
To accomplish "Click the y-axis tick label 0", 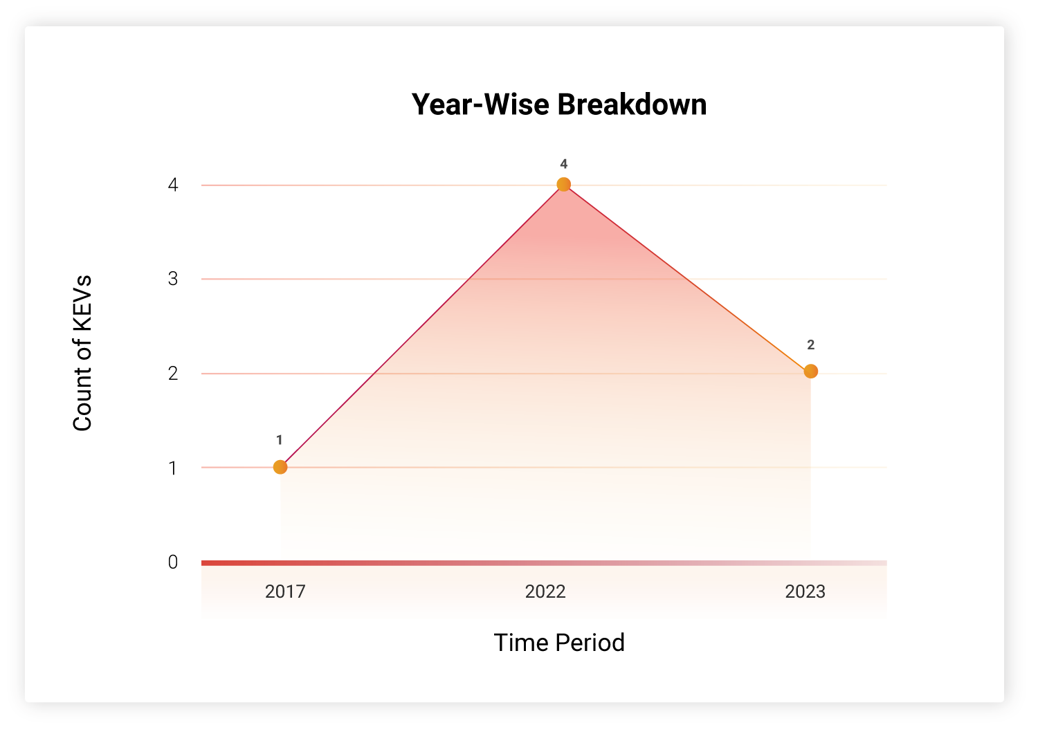I will point(173,562).
